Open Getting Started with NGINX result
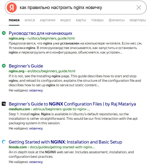This screenshot has height=167, width=147. pyautogui.click(x=65, y=142)
